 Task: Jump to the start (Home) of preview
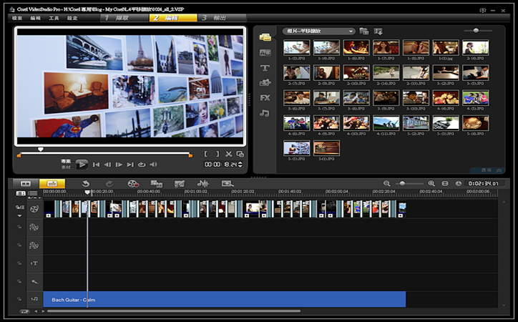click(x=96, y=165)
